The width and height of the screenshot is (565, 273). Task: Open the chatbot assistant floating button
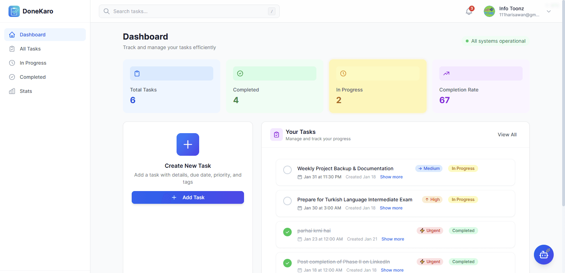pos(544,255)
